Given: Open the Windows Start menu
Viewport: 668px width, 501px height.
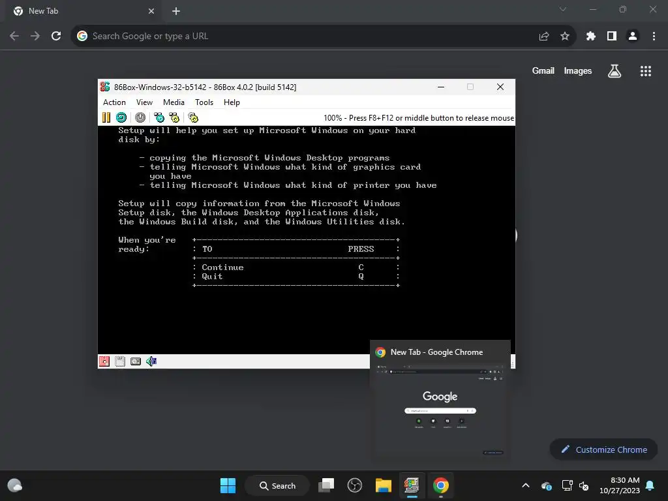Looking at the screenshot, I should pos(228,485).
